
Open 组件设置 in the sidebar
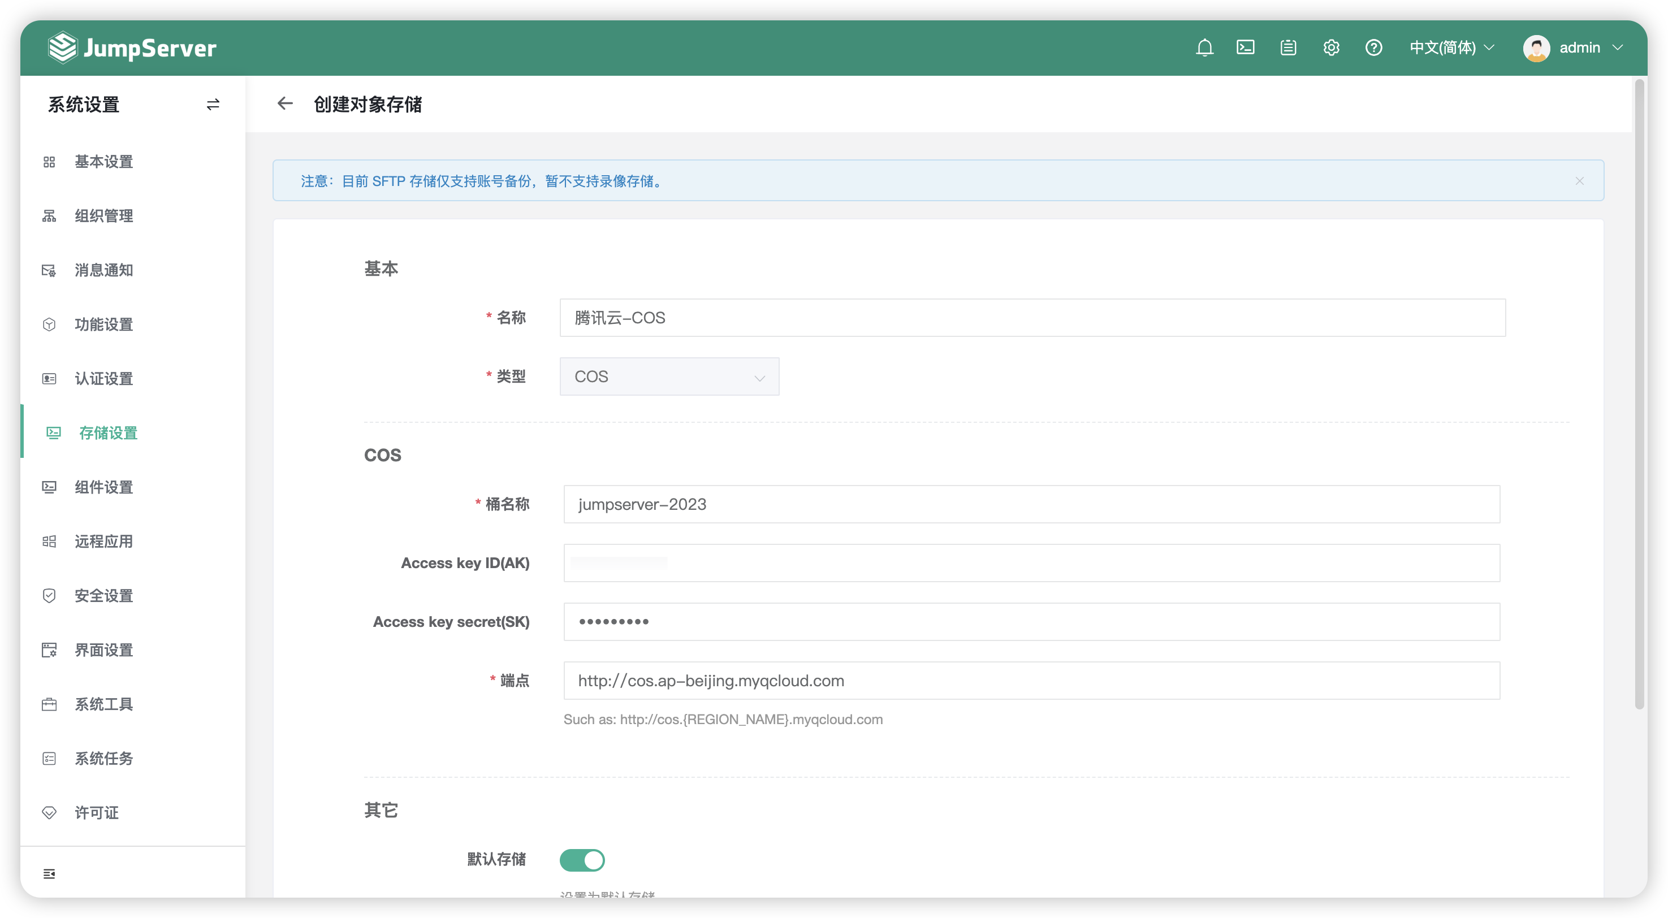click(x=133, y=487)
